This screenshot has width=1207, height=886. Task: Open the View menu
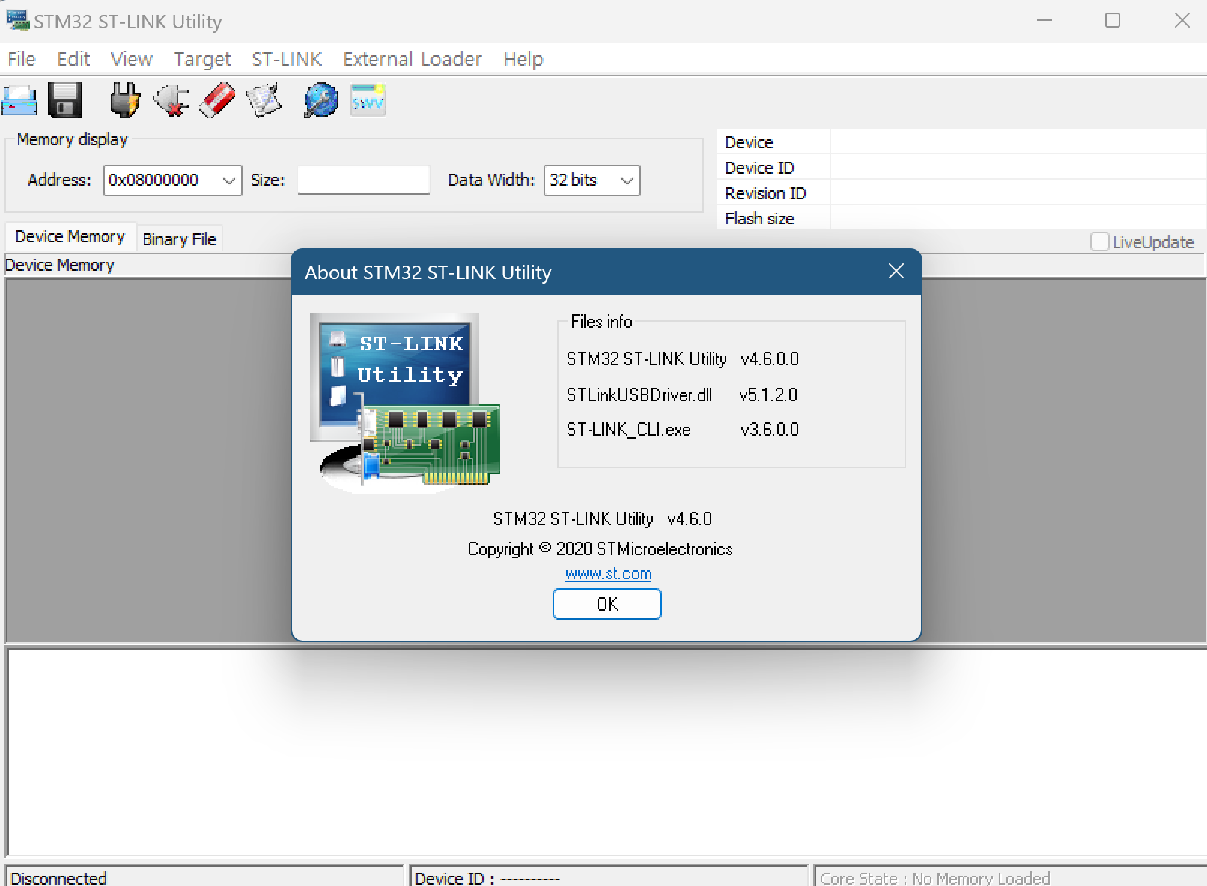point(132,59)
